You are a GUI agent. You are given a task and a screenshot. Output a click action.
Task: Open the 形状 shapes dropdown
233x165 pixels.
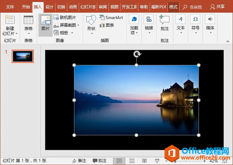[91, 24]
